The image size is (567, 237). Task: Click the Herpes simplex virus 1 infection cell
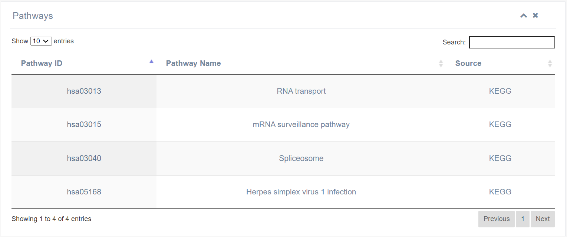(x=301, y=192)
